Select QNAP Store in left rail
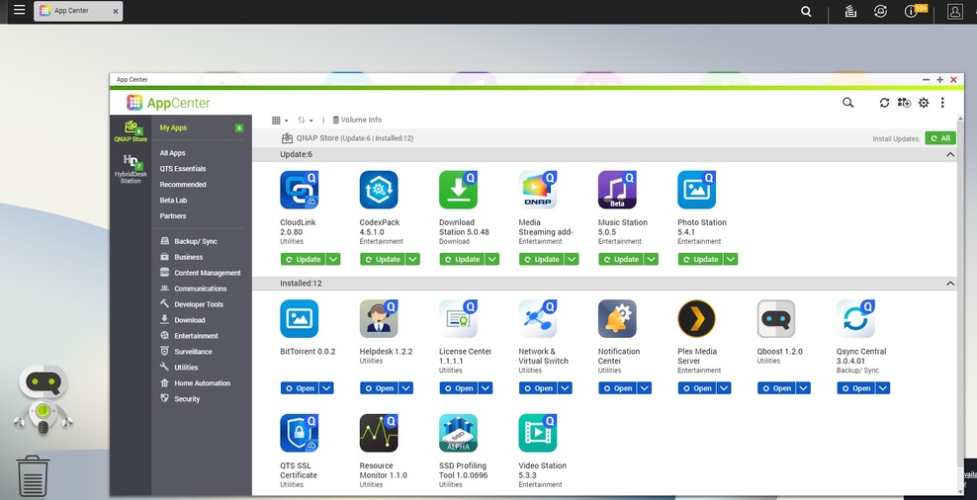This screenshot has height=500, width=977. tap(131, 131)
